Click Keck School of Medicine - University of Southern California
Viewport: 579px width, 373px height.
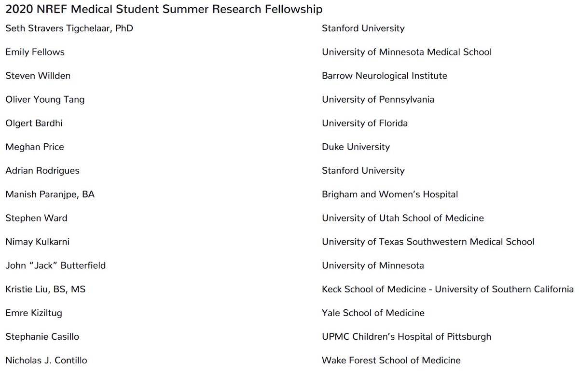[x=448, y=289]
